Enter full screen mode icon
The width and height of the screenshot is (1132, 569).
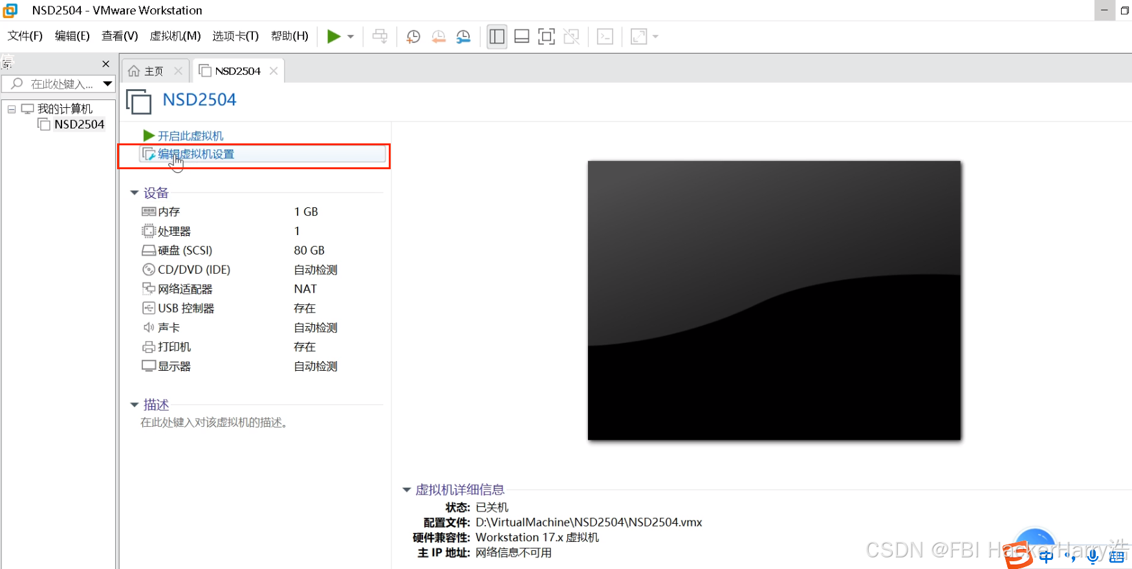[547, 37]
